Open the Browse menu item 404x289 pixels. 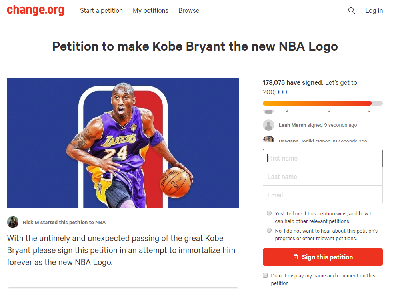pyautogui.click(x=189, y=11)
